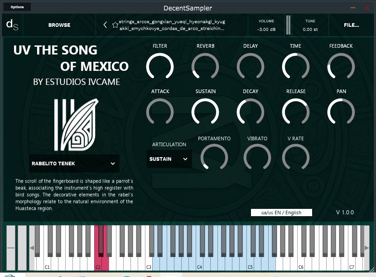376x277 pixels.
Task: Play the C5 key on keyboard
Action: click(250, 264)
